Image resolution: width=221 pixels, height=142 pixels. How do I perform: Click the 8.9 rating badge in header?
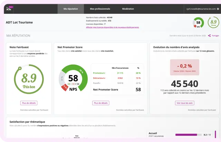coord(213,23)
